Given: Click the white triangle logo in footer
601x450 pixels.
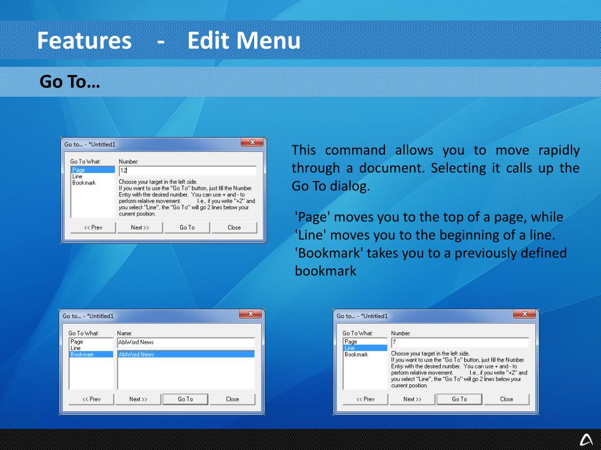Looking at the screenshot, I should pyautogui.click(x=586, y=440).
